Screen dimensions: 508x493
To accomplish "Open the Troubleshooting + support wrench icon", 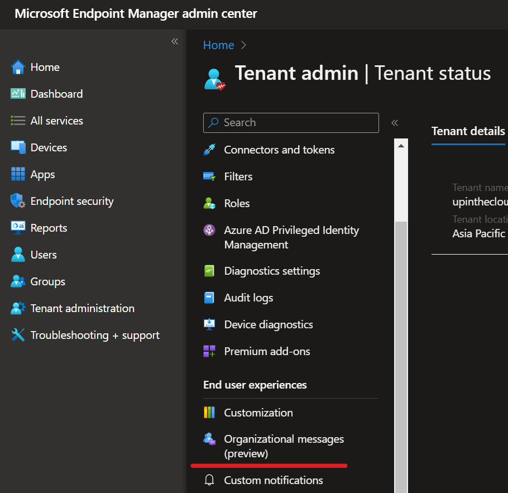I will click(x=18, y=336).
